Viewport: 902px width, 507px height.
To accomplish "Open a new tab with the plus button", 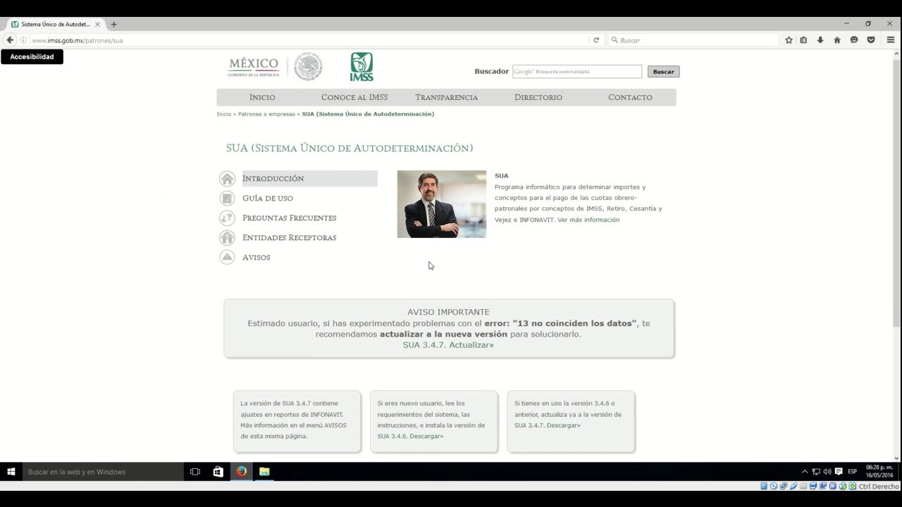I will click(x=113, y=24).
